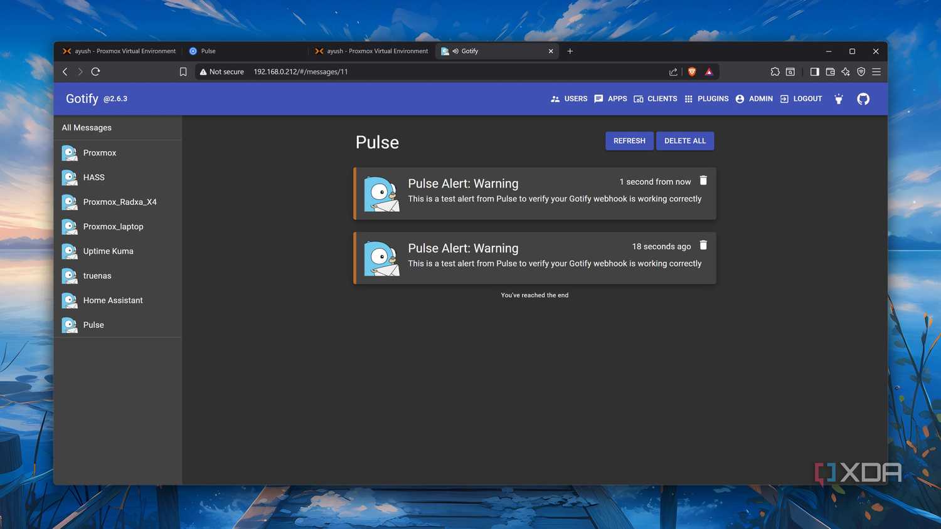The height and width of the screenshot is (529, 941).
Task: Close the Gotify browser tab
Action: 551,51
